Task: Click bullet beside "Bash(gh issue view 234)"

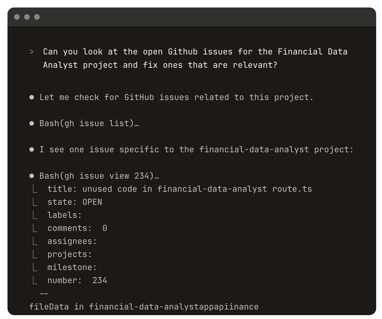Action: pos(32,176)
